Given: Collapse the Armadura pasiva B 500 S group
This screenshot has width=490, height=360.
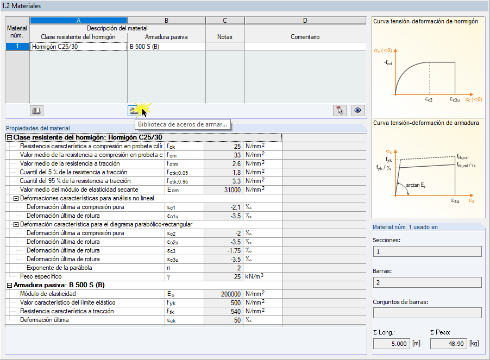Looking at the screenshot, I should 9,286.
